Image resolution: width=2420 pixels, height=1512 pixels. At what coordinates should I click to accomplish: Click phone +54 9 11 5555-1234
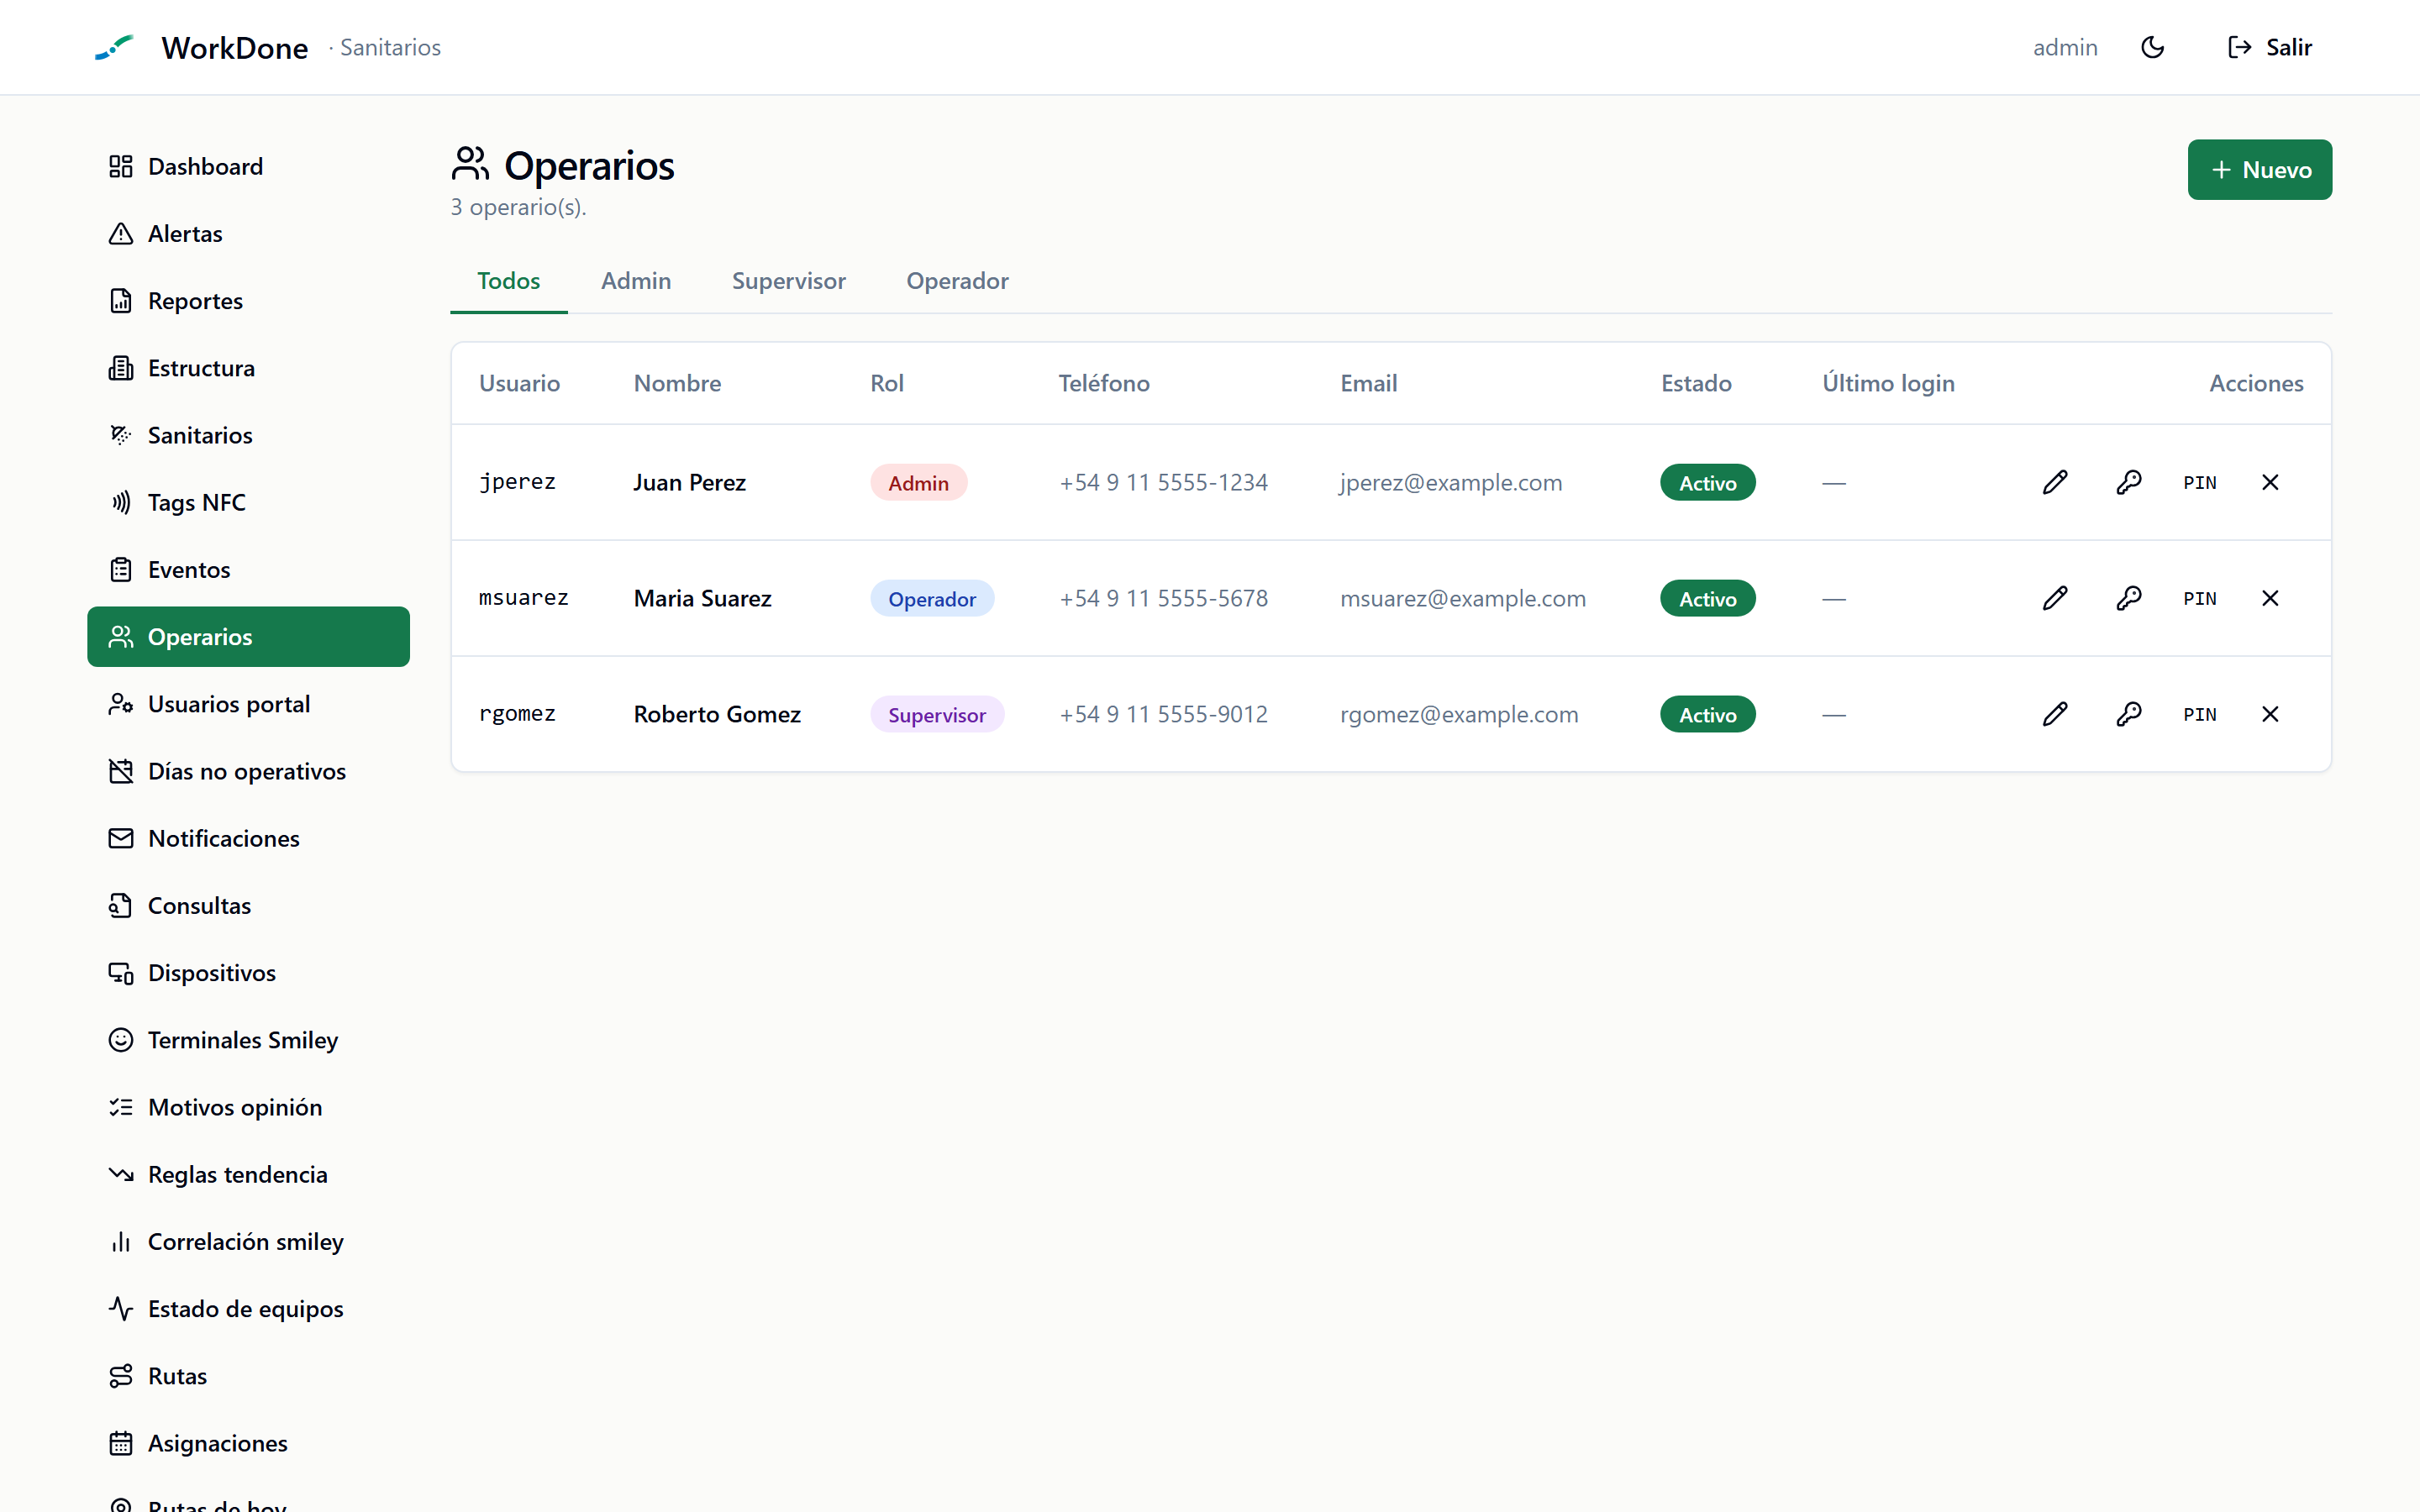[1163, 483]
